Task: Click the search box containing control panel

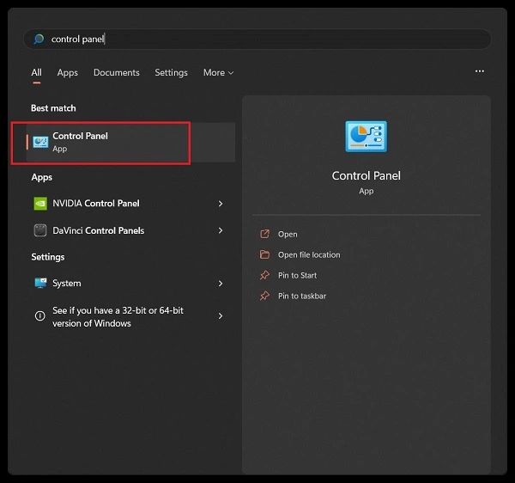Action: pos(257,40)
